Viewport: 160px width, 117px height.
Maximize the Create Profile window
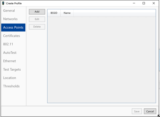(144, 3)
